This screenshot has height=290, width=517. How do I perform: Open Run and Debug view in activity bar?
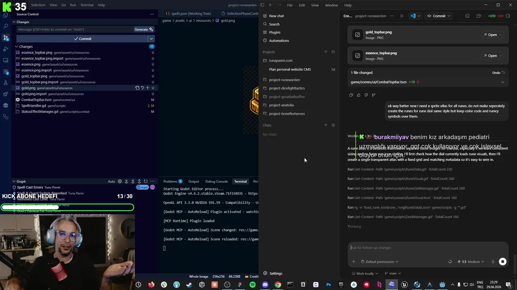click(x=6, y=49)
